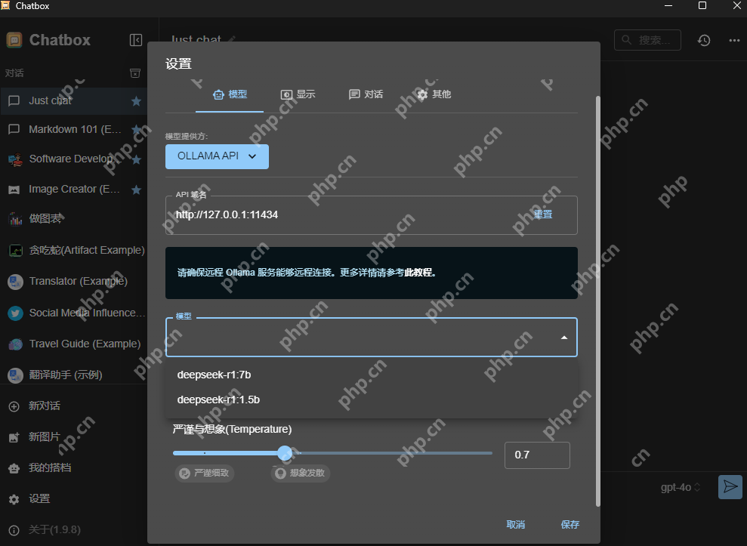This screenshot has height=546, width=747.
Task: Click the Social Media Influencer Twitter icon
Action: [15, 313]
